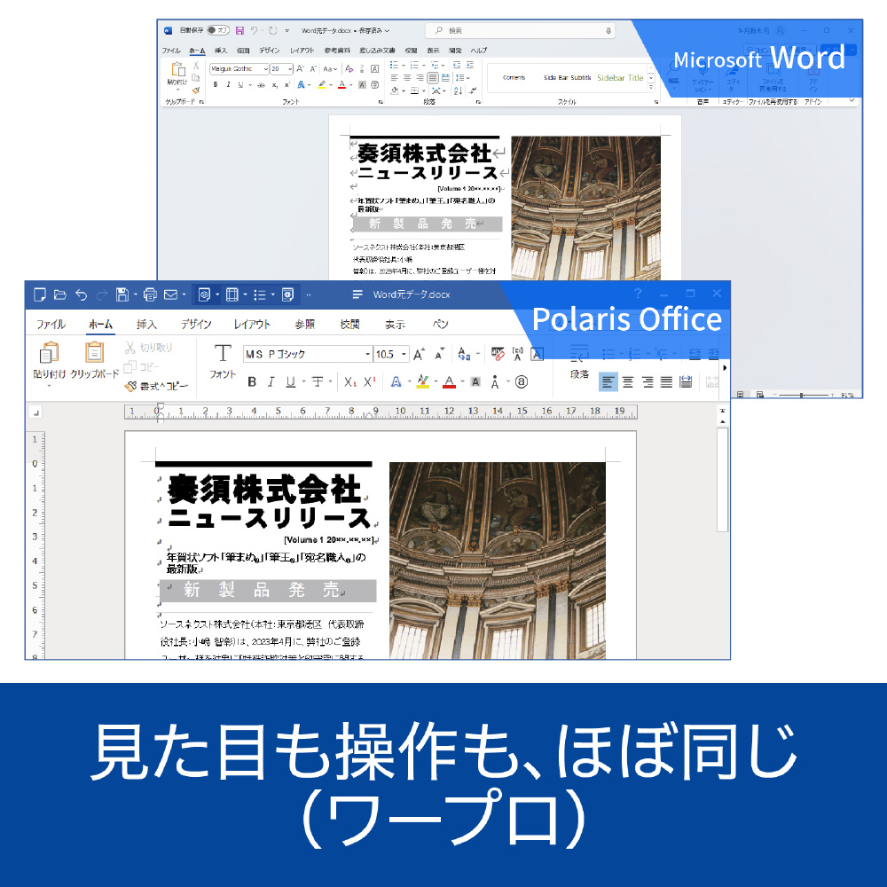The image size is (887, 887).
Task: Click the open folder icon in Polaris Office
Action: pyautogui.click(x=60, y=294)
